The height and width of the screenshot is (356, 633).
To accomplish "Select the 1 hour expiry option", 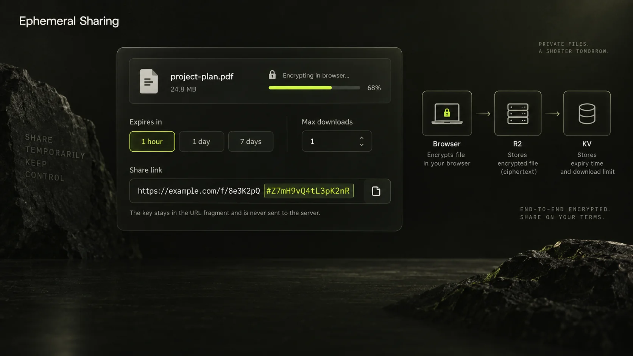I will [152, 141].
